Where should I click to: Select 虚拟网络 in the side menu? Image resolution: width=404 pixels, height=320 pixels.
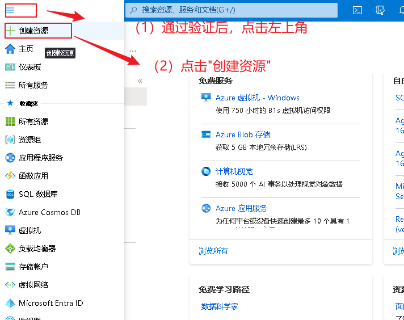pyautogui.click(x=33, y=285)
